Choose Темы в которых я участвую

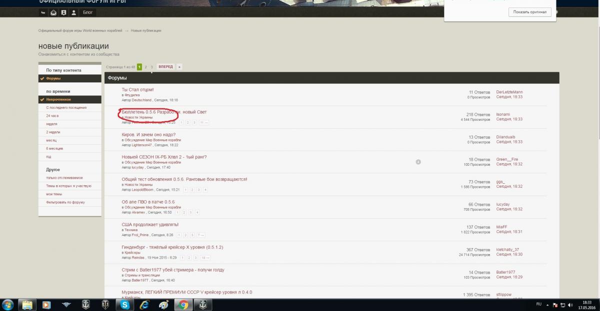pos(69,186)
